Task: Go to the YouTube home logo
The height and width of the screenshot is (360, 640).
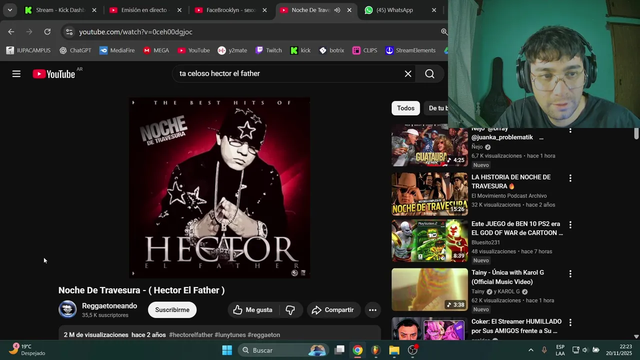Action: click(54, 74)
